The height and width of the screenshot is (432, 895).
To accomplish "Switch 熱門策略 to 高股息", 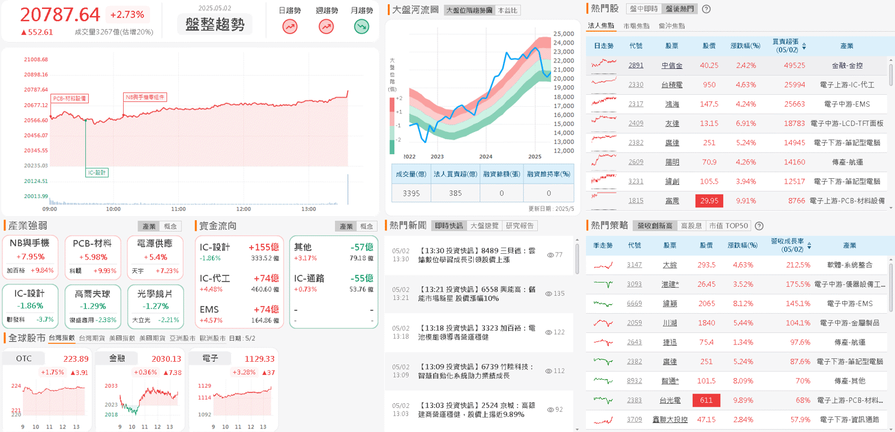I will click(692, 226).
